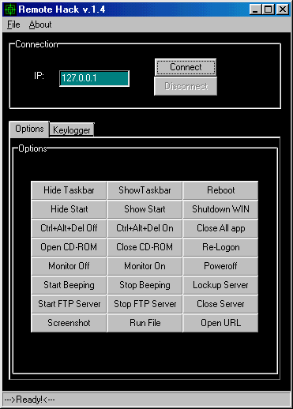
Task: Click Close Server button
Action: coord(220,304)
